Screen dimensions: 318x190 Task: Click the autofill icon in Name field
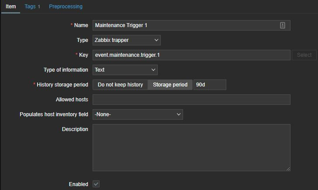[283, 25]
